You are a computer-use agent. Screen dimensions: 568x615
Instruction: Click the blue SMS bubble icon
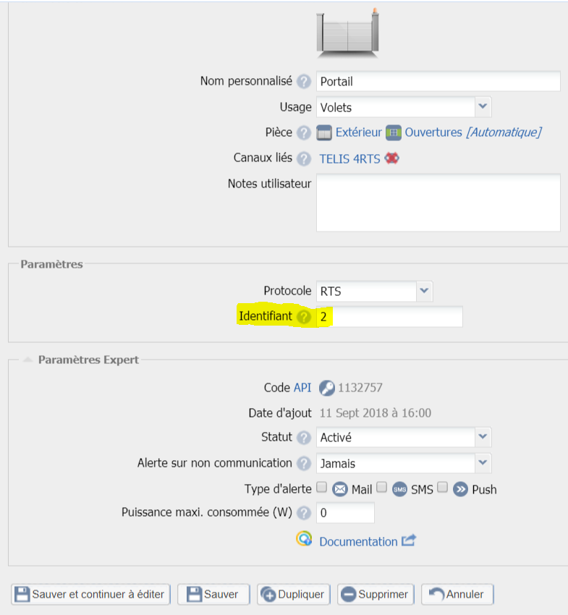tap(400, 488)
